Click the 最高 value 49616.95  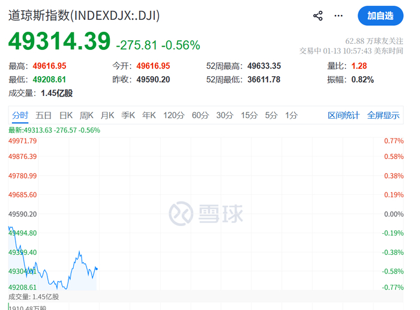[49, 66]
